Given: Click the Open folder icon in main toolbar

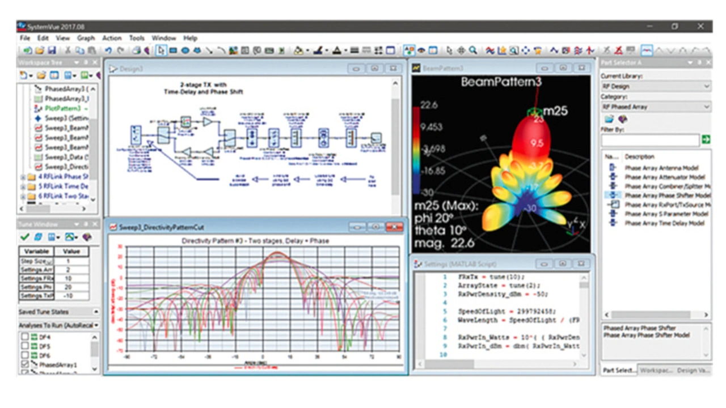Looking at the screenshot, I should click(x=40, y=50).
